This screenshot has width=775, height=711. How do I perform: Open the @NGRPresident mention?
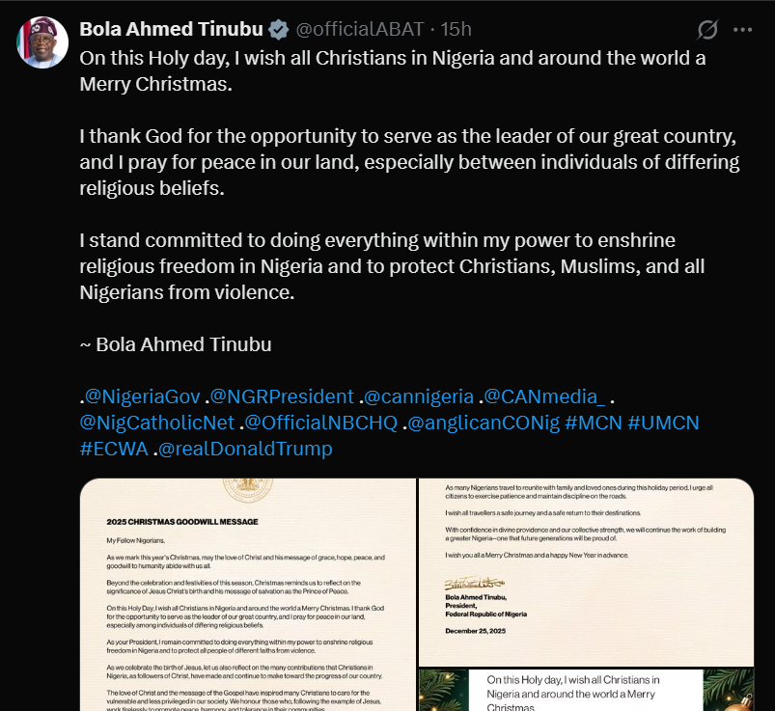[282, 397]
